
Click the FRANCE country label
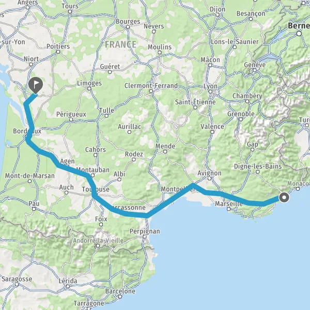pyautogui.click(x=120, y=44)
